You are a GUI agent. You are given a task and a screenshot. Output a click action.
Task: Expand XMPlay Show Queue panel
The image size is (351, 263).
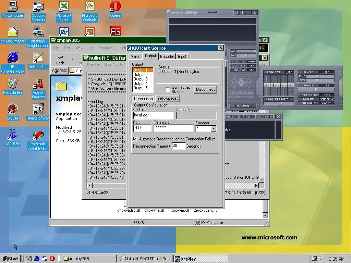point(243,106)
